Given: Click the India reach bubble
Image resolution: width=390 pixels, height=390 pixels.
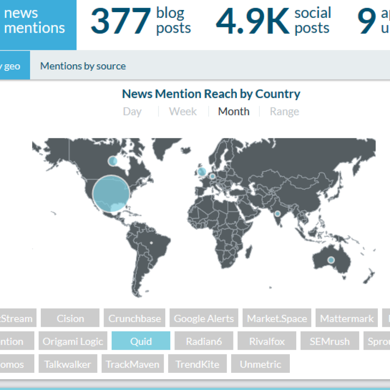Looking at the screenshot, I should [277, 214].
